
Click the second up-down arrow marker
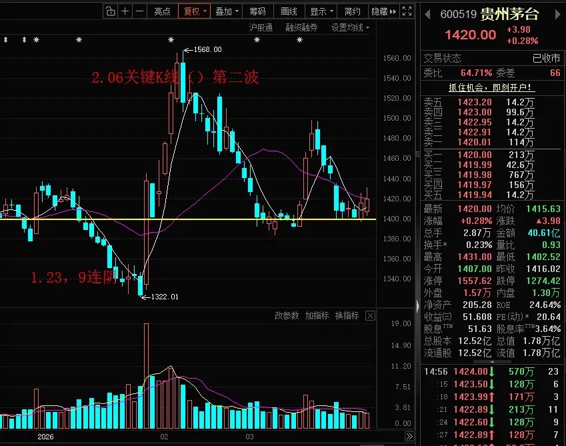click(x=24, y=40)
